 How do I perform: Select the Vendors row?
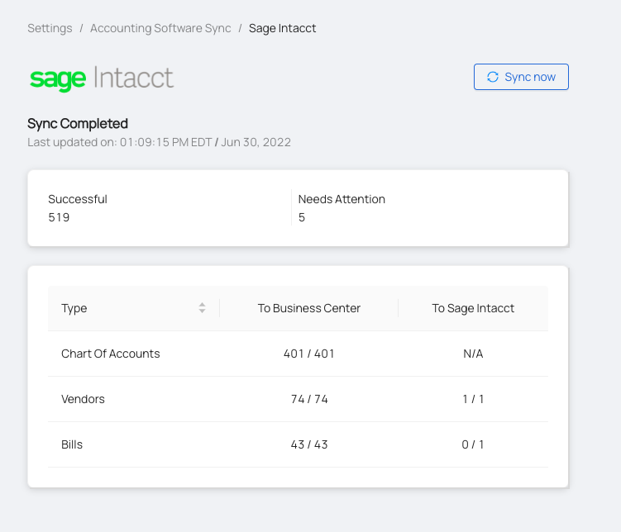(298, 399)
